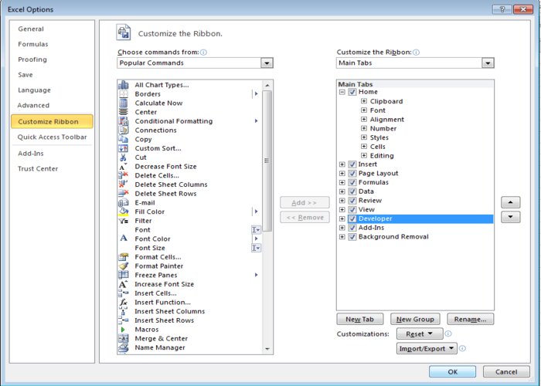Toggle the Developer tab checkbox
Image resolution: width=541 pixels, height=386 pixels.
pos(352,218)
